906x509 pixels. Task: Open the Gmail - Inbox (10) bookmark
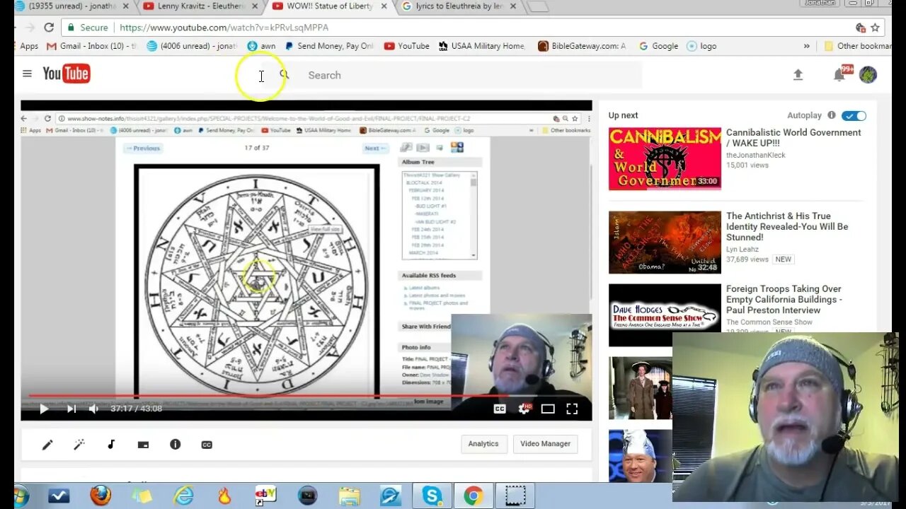[x=91, y=46]
